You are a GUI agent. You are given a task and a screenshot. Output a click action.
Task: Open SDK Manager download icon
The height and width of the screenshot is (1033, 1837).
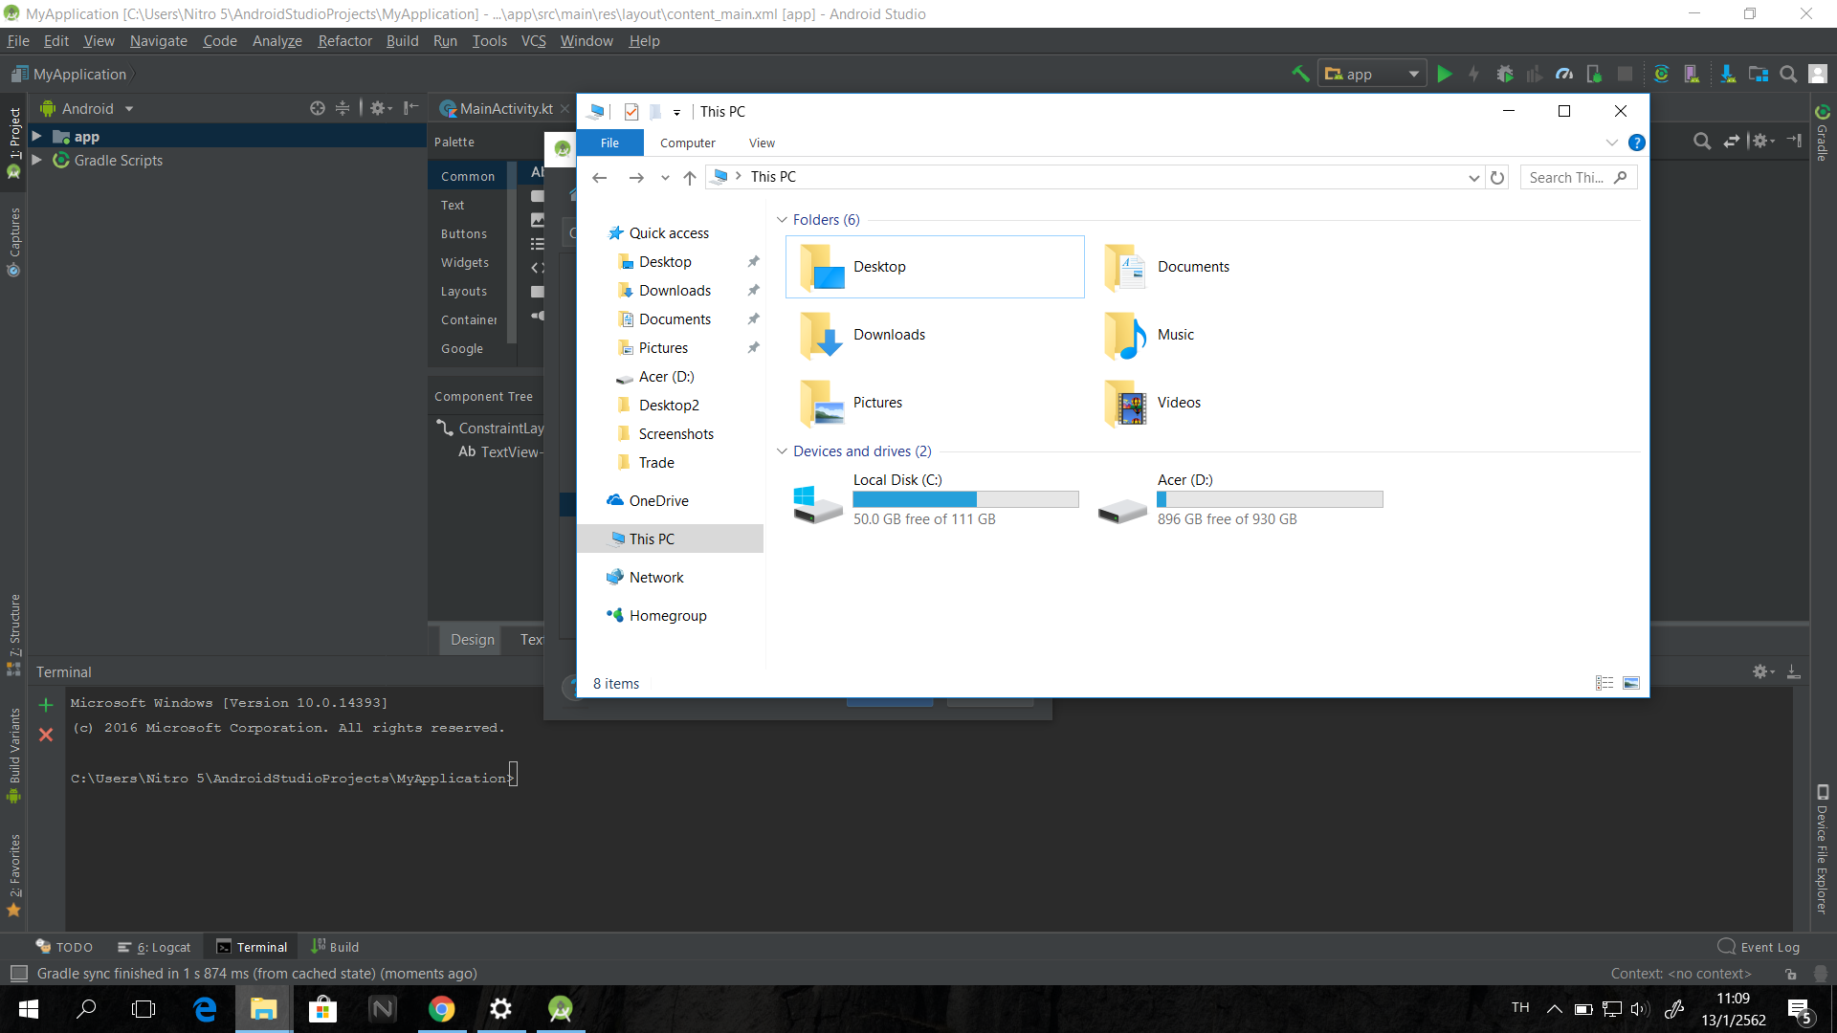pyautogui.click(x=1728, y=74)
